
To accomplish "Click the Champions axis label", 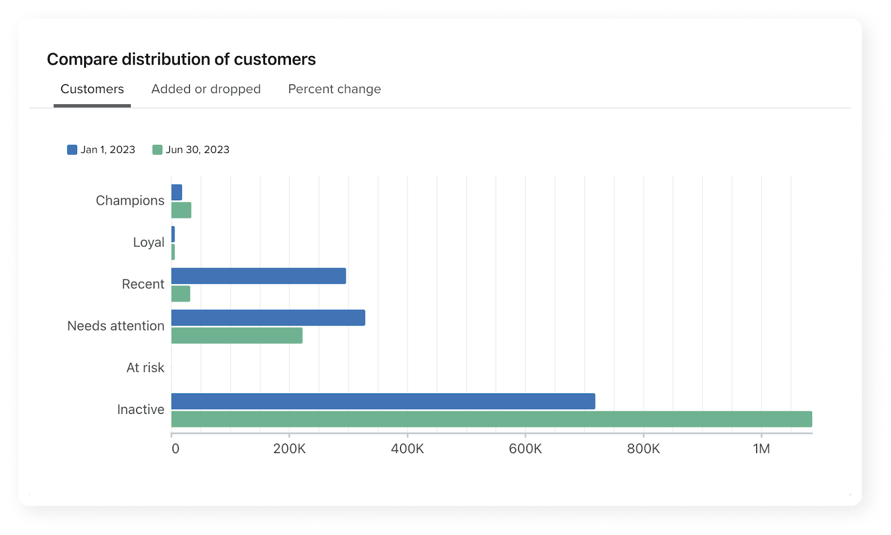I will [x=130, y=201].
